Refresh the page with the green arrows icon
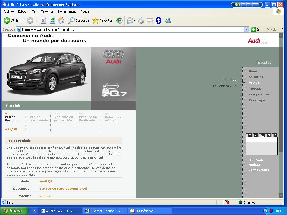 pyautogui.click(x=52, y=20)
